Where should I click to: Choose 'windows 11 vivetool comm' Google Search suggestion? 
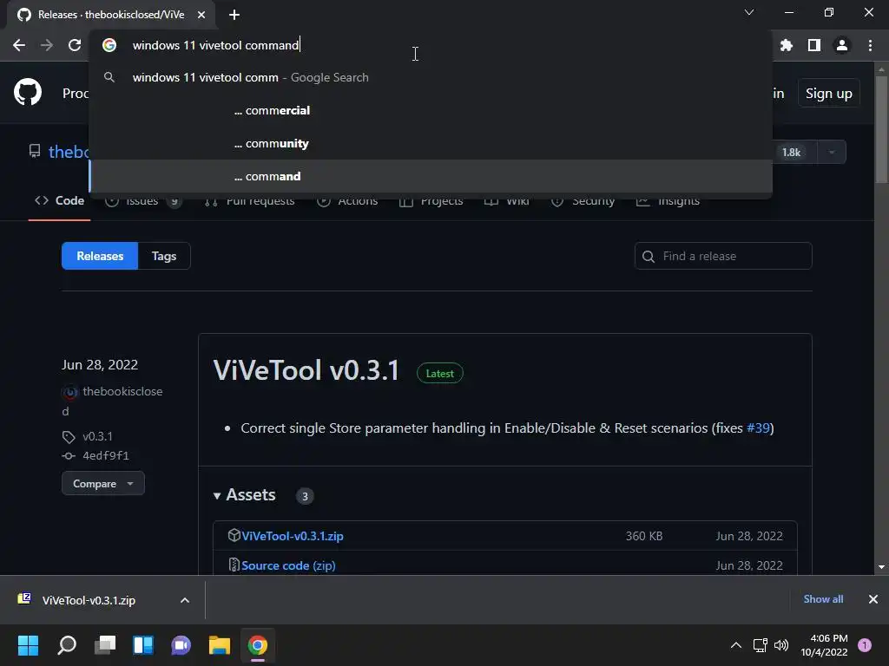pos(431,77)
